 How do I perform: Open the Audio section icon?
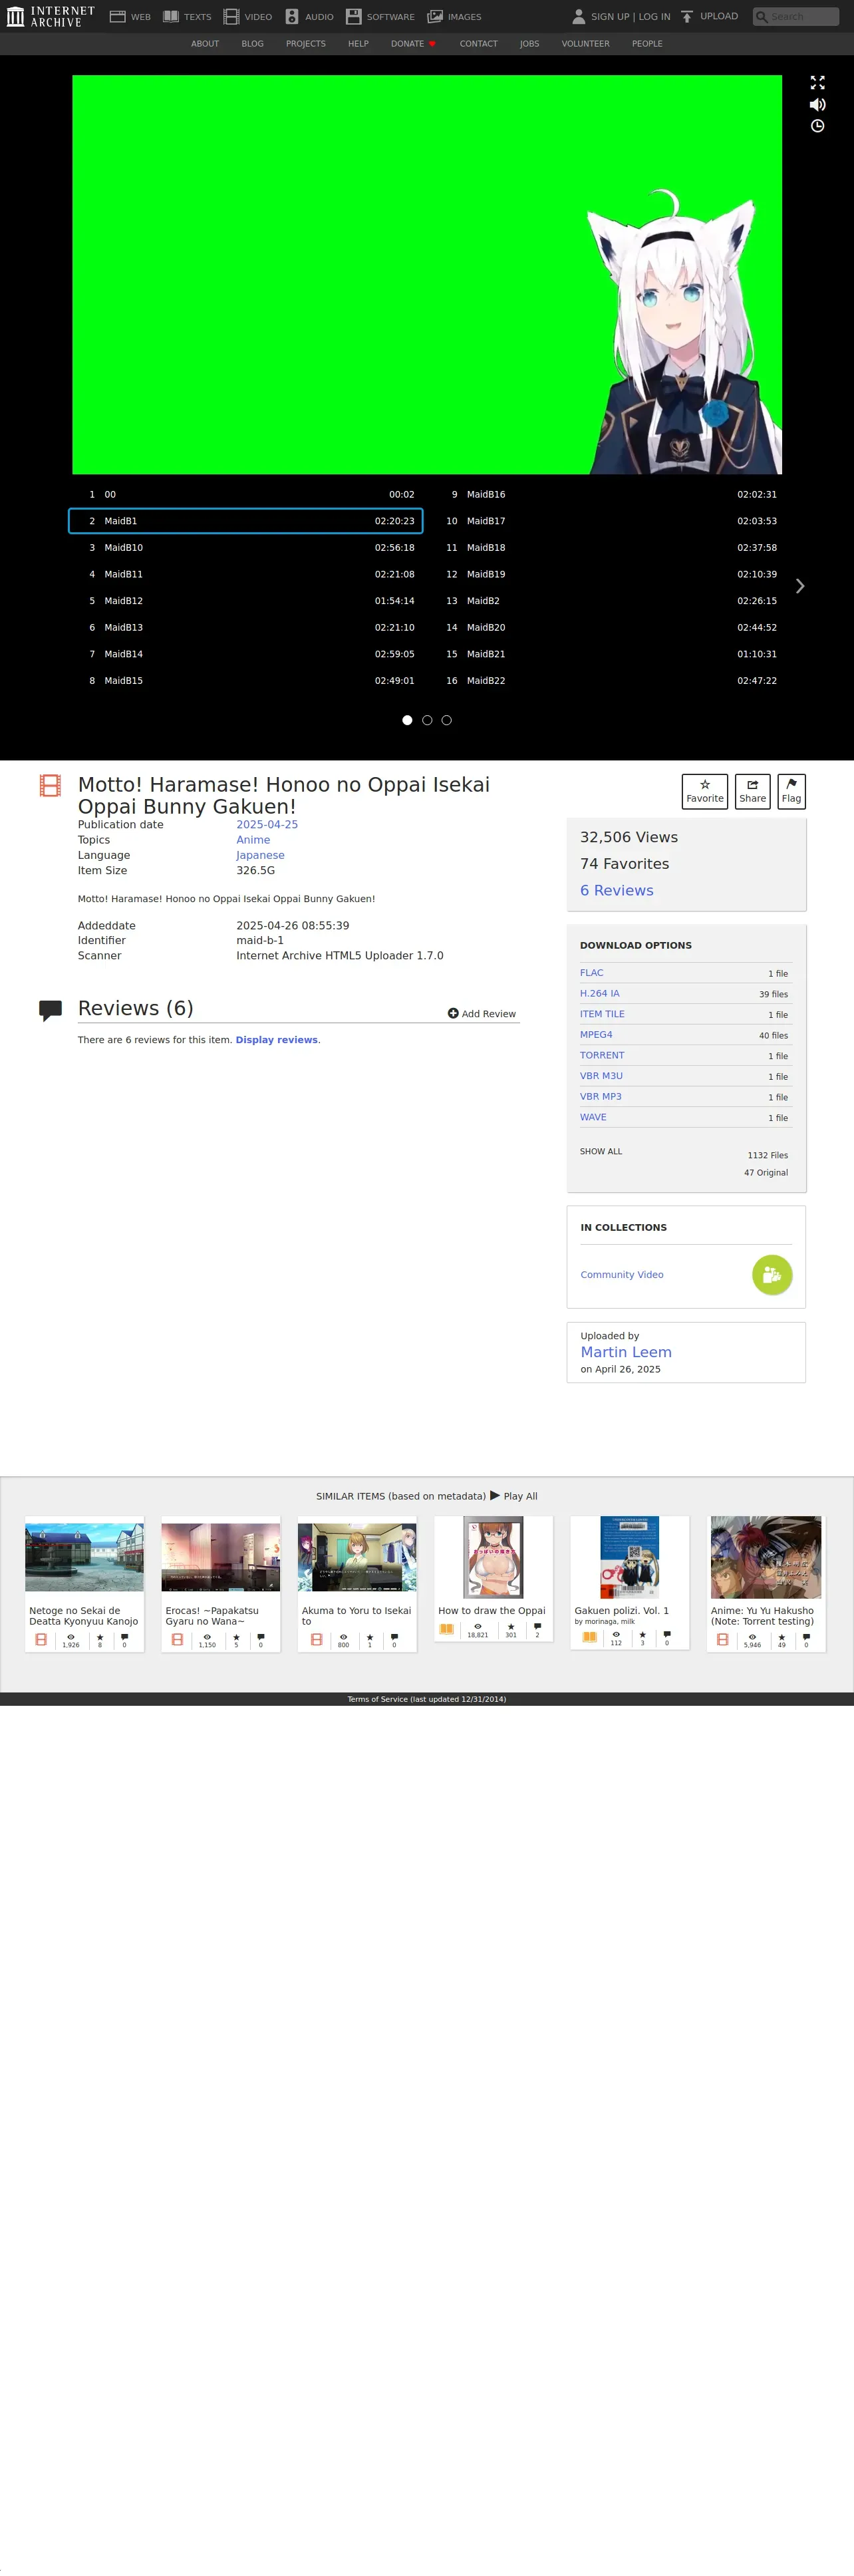tap(292, 16)
